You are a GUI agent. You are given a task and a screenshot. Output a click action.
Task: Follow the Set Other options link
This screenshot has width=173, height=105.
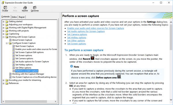pyautogui.click(x=76, y=41)
